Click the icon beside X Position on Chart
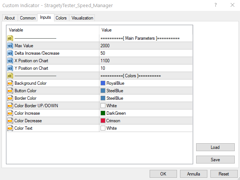The height and width of the screenshot is (180, 240). point(10,61)
